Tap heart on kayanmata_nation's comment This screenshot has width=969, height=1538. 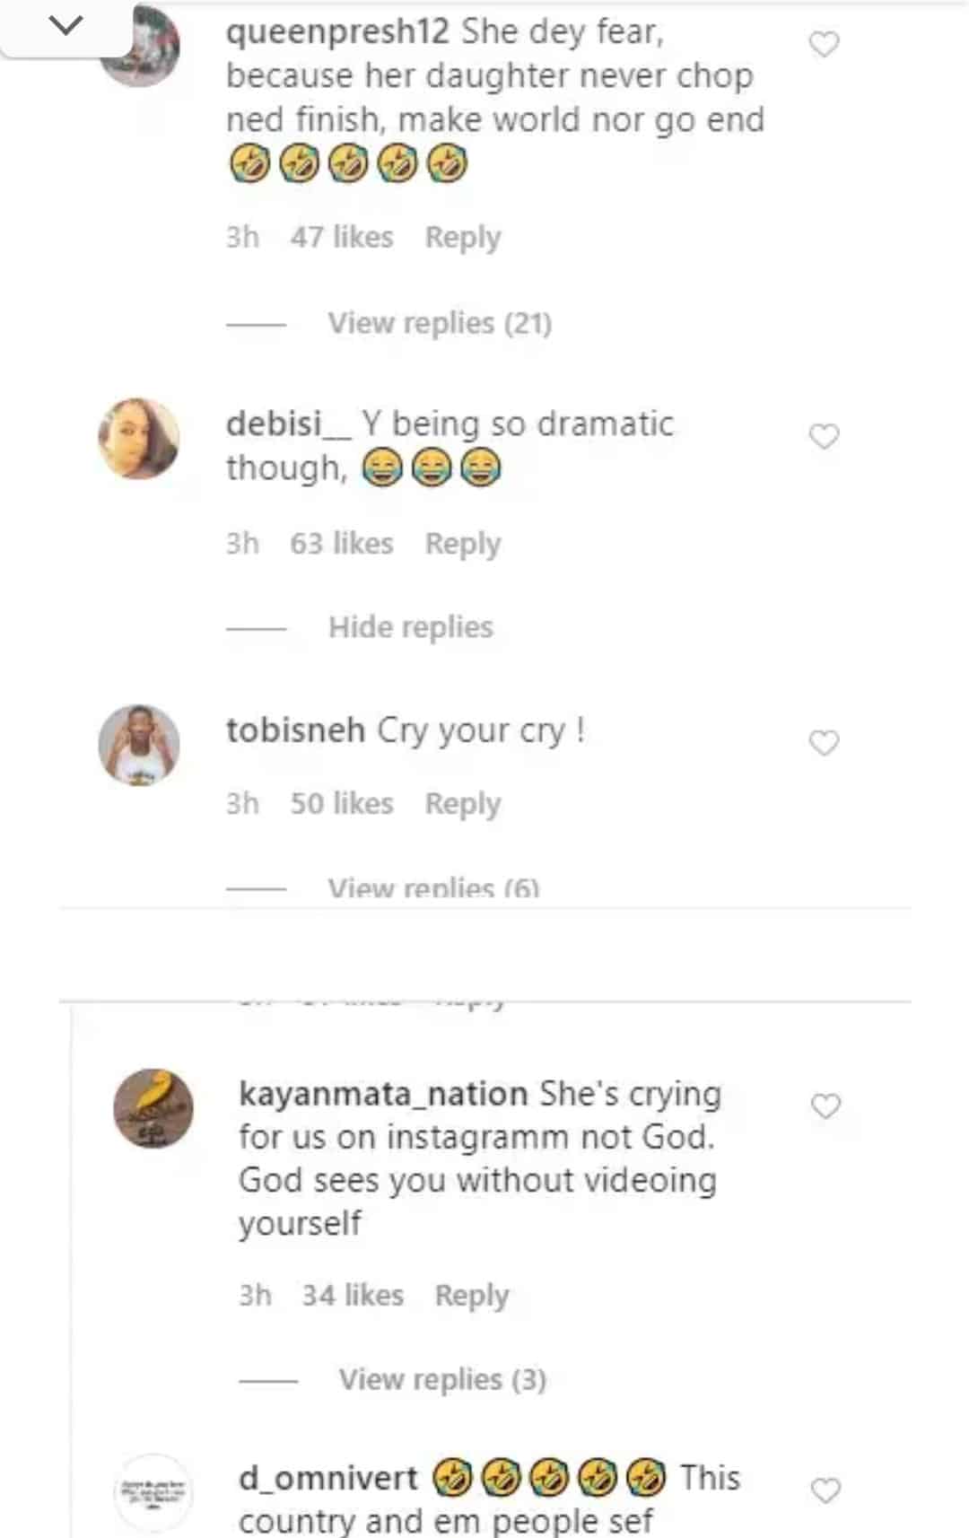point(825,1106)
